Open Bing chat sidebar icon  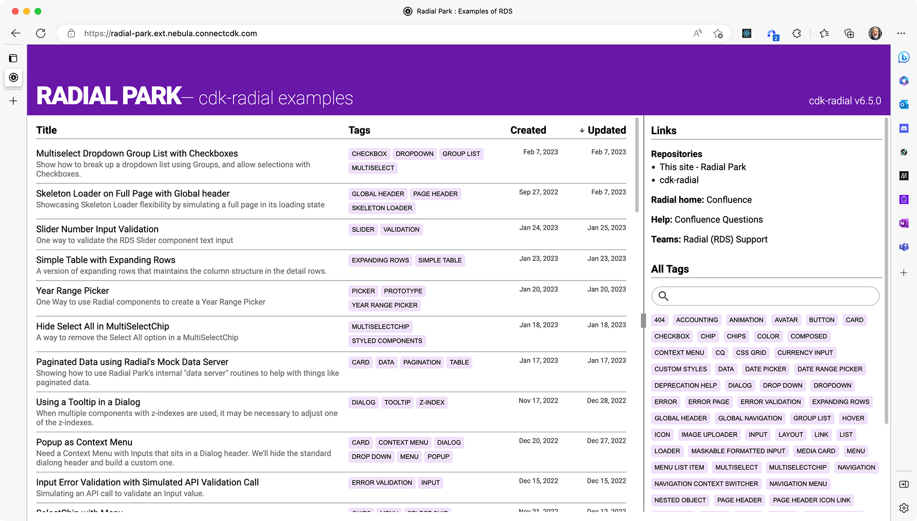[904, 57]
